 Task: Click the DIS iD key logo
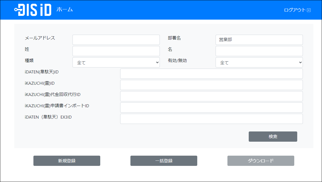point(33,10)
